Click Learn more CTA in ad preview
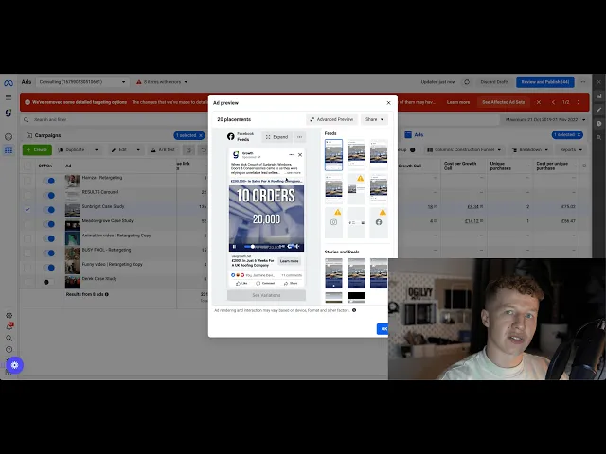Viewport: 606px width, 454px height. tap(290, 261)
